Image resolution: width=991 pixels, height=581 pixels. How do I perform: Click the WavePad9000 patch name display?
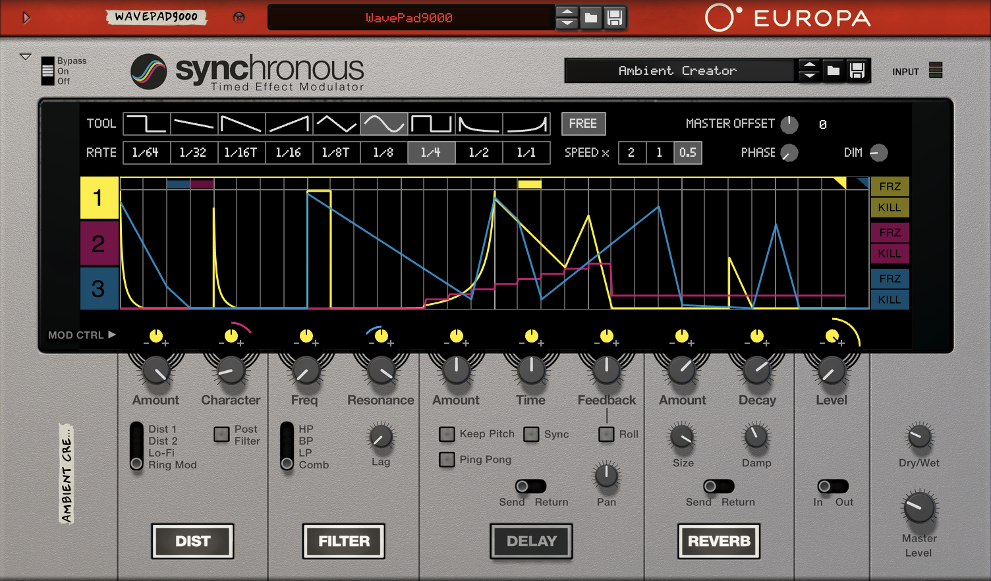(410, 18)
